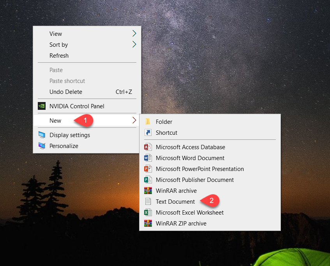The image size is (330, 266).
Task: Click the Shortcut arrow icon
Action: click(x=148, y=132)
